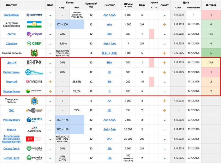Click the Artgen logo
The image size is (221, 163).
34,34
